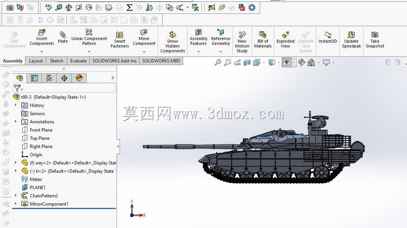Image resolution: width=407 pixels, height=228 pixels.
Task: Click the tree filter funnel icon
Action: (x=18, y=88)
